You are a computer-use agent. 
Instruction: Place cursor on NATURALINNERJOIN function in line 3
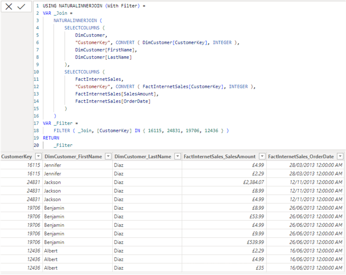75,21
